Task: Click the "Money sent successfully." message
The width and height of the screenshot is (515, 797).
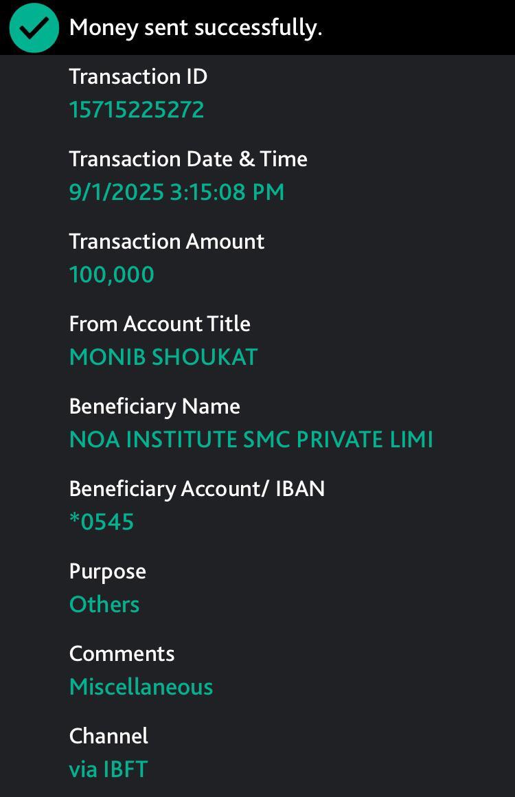Action: pyautogui.click(x=196, y=27)
